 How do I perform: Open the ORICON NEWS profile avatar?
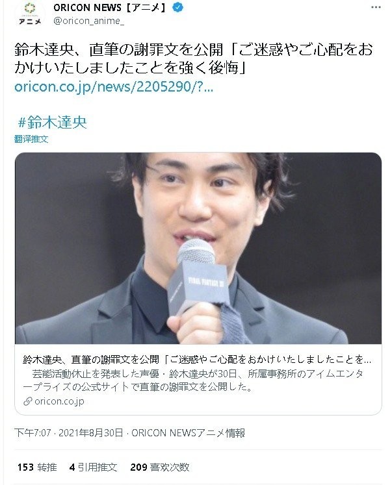pos(30,14)
